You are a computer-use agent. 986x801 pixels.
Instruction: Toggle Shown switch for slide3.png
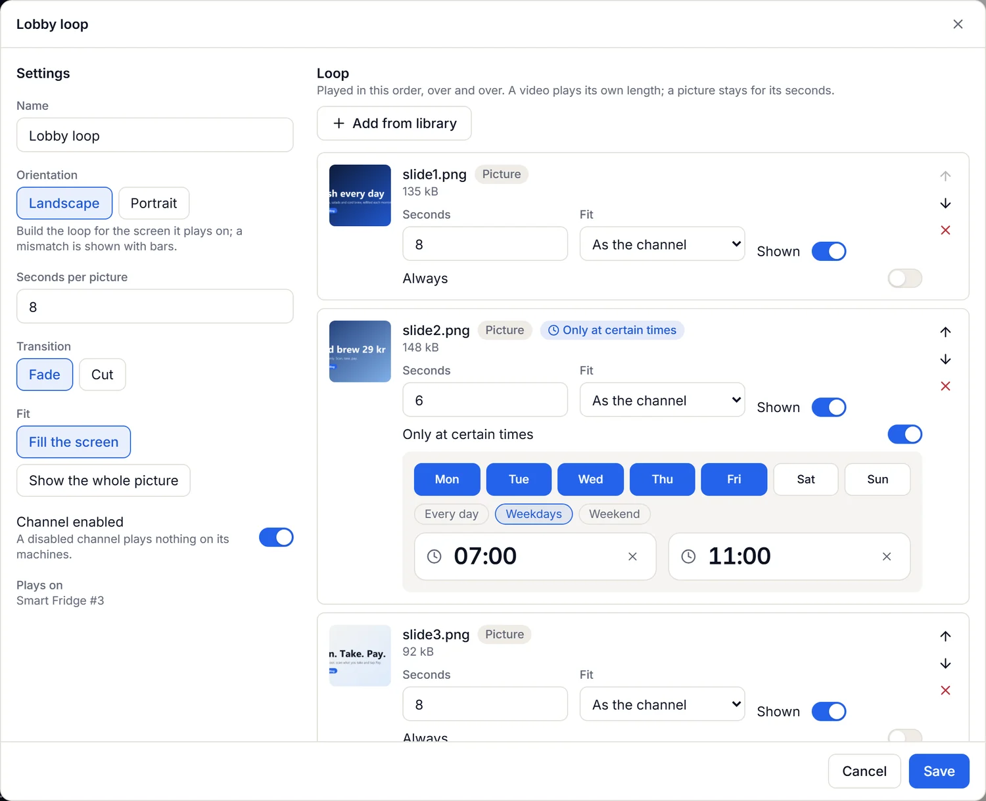point(829,712)
